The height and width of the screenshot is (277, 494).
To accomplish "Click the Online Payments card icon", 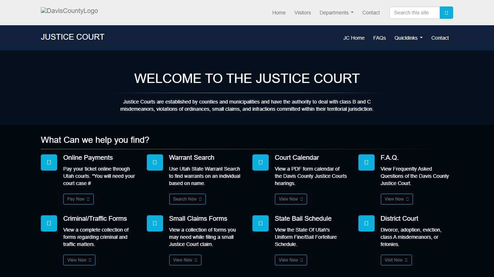I will [49, 162].
